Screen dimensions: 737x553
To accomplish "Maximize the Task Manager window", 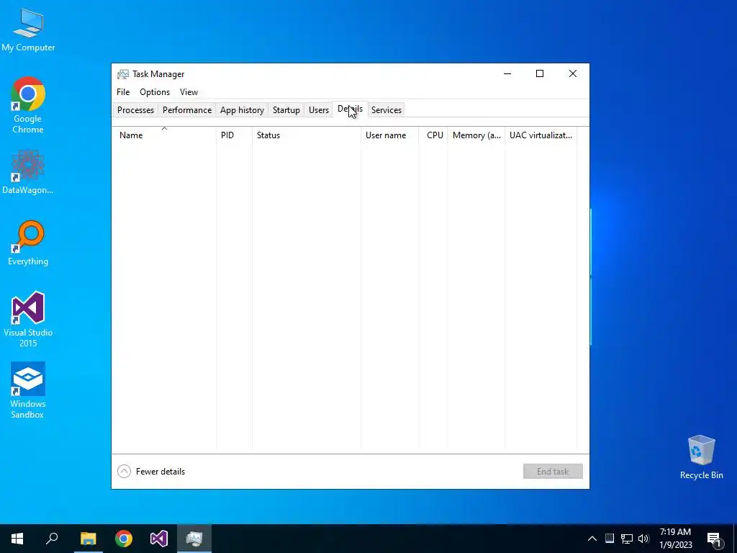I will (x=540, y=74).
